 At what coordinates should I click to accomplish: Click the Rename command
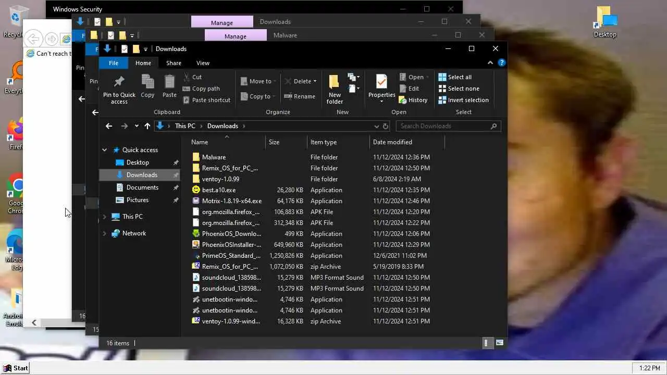click(x=299, y=96)
